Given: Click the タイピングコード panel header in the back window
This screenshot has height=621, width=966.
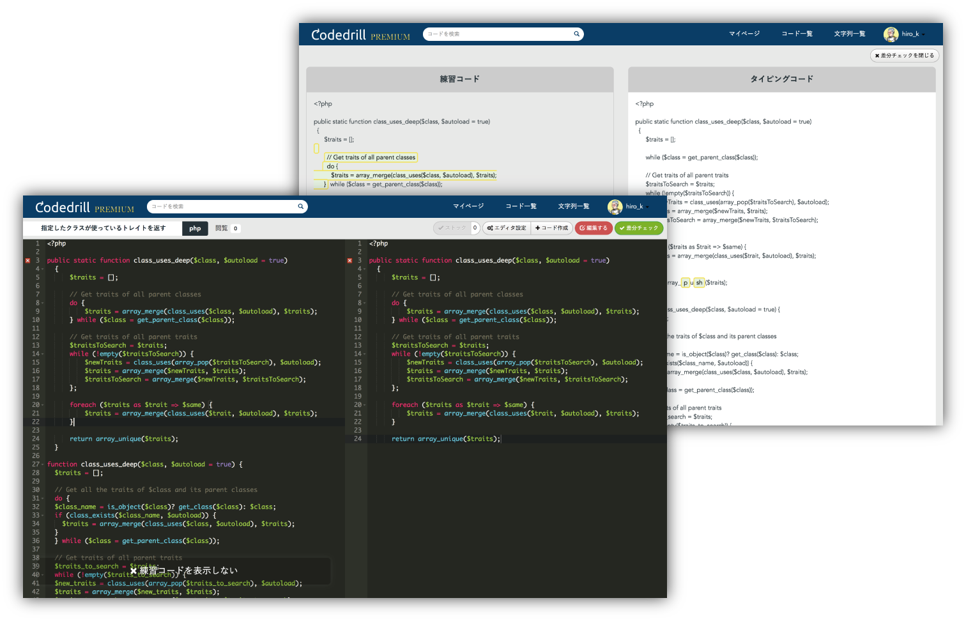Looking at the screenshot, I should pos(781,79).
